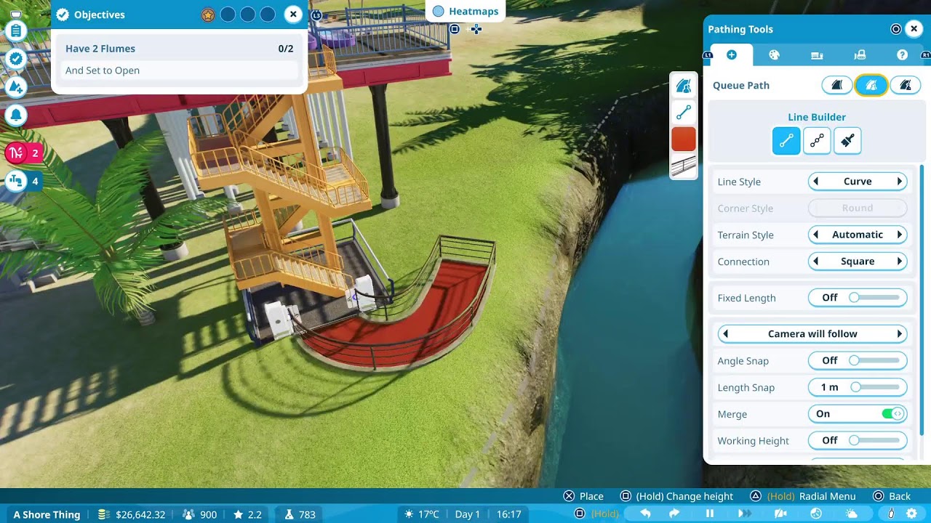Viewport: 931px width, 523px height.
Task: Toggle the Fixed Length setting
Action: pyautogui.click(x=858, y=298)
